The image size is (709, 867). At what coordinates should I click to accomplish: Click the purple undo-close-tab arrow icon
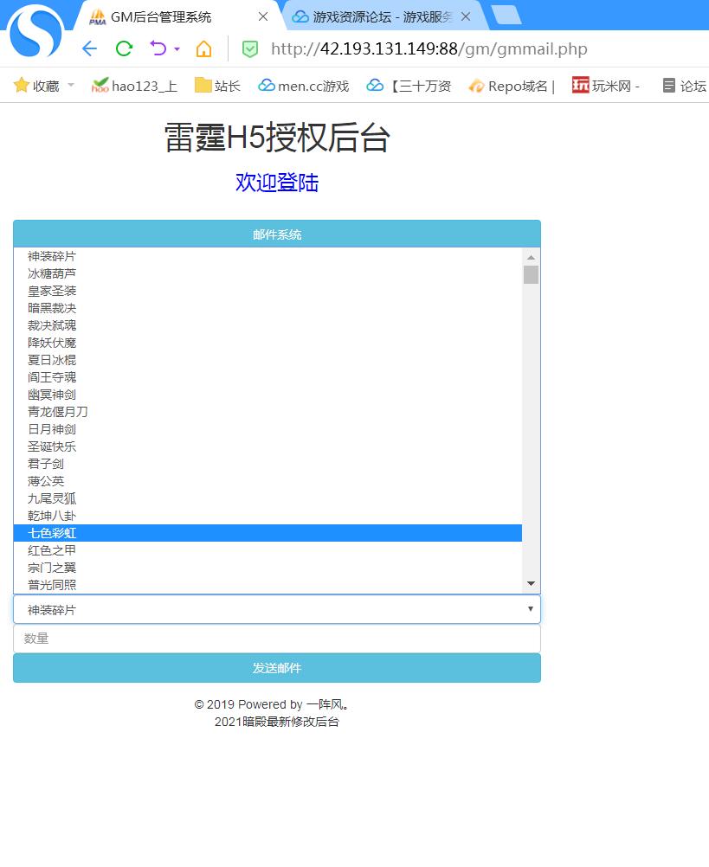(x=157, y=48)
